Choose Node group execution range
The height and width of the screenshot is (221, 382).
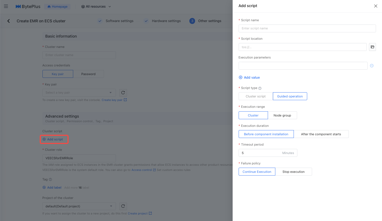[282, 115]
